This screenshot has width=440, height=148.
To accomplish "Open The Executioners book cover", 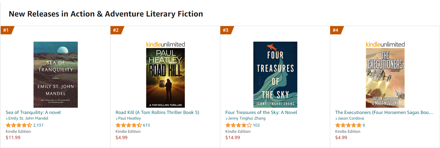I will coord(385,78).
